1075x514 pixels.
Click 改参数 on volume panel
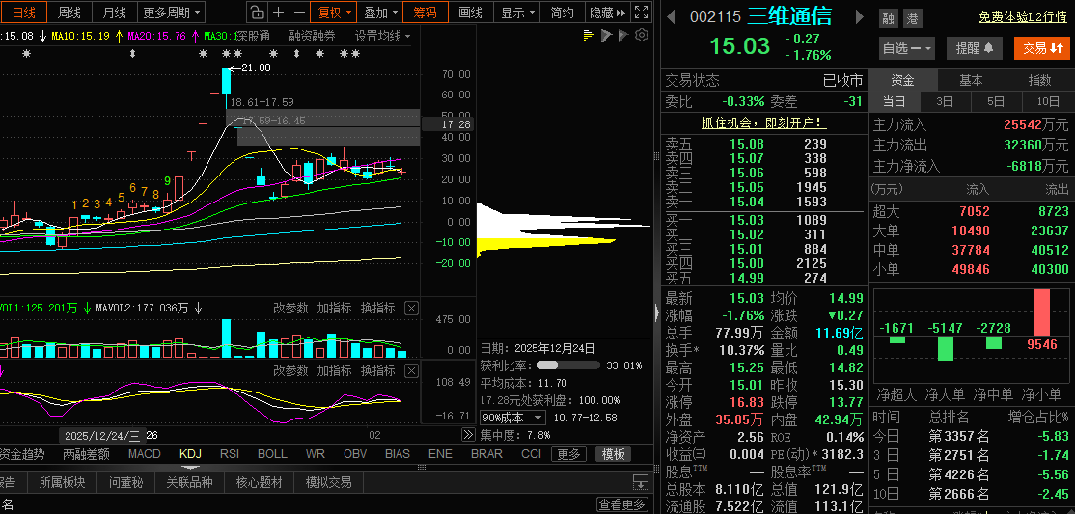[290, 309]
